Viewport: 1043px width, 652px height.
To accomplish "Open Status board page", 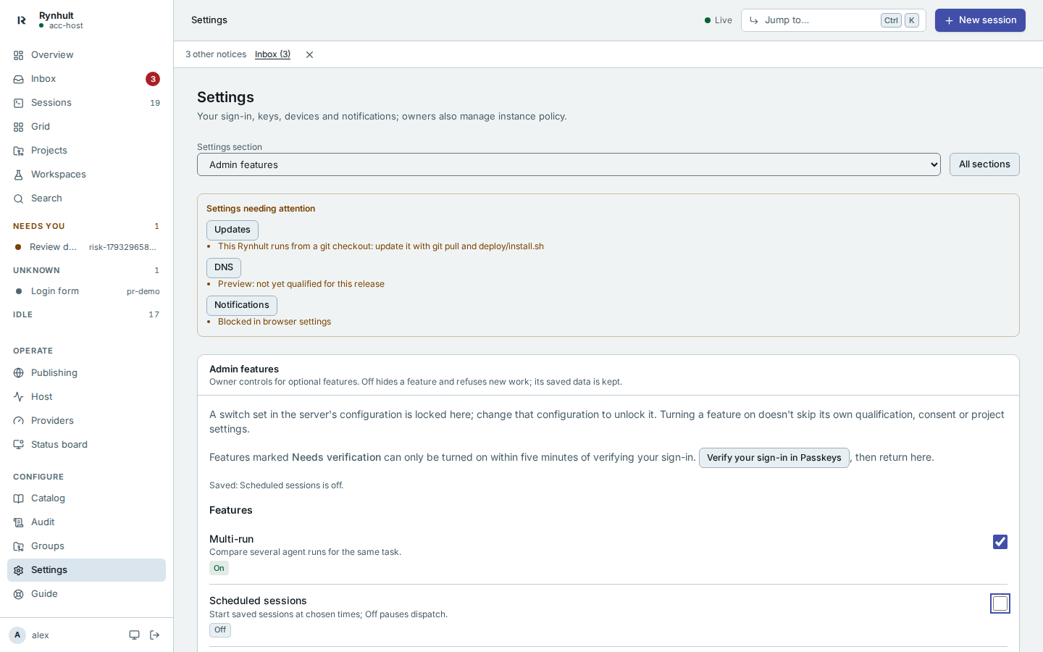I will [86, 445].
